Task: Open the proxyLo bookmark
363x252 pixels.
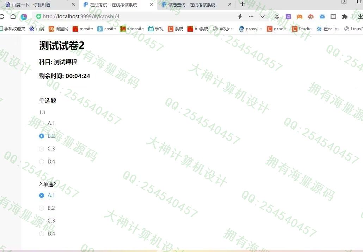Action: pos(250,28)
